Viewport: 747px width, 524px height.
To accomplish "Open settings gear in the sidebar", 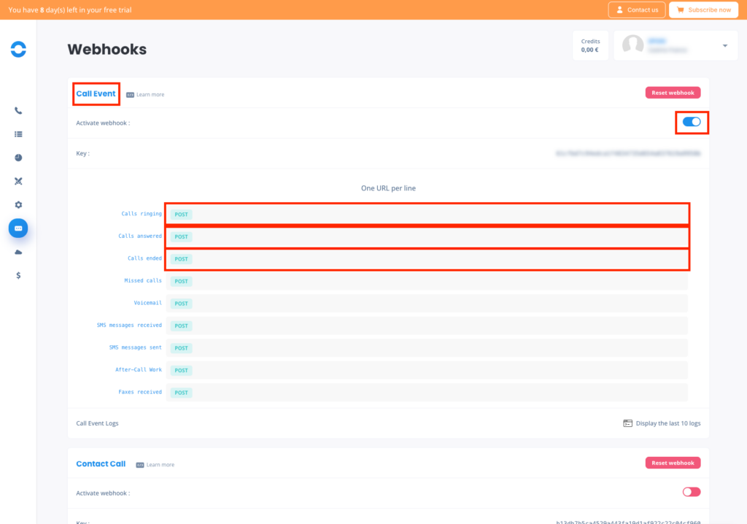I will point(18,205).
